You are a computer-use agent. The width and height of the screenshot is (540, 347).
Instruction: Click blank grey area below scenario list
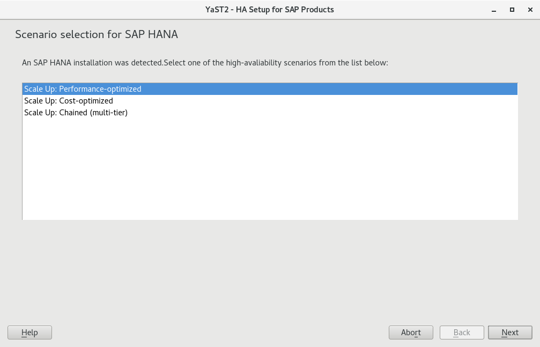(268, 268)
